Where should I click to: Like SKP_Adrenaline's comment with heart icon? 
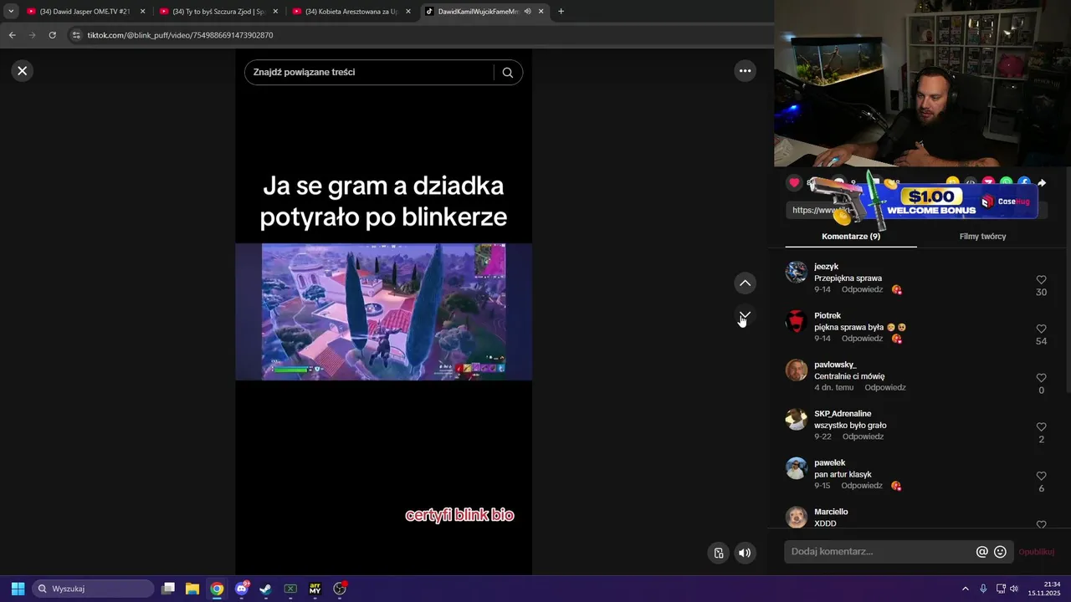pyautogui.click(x=1041, y=427)
